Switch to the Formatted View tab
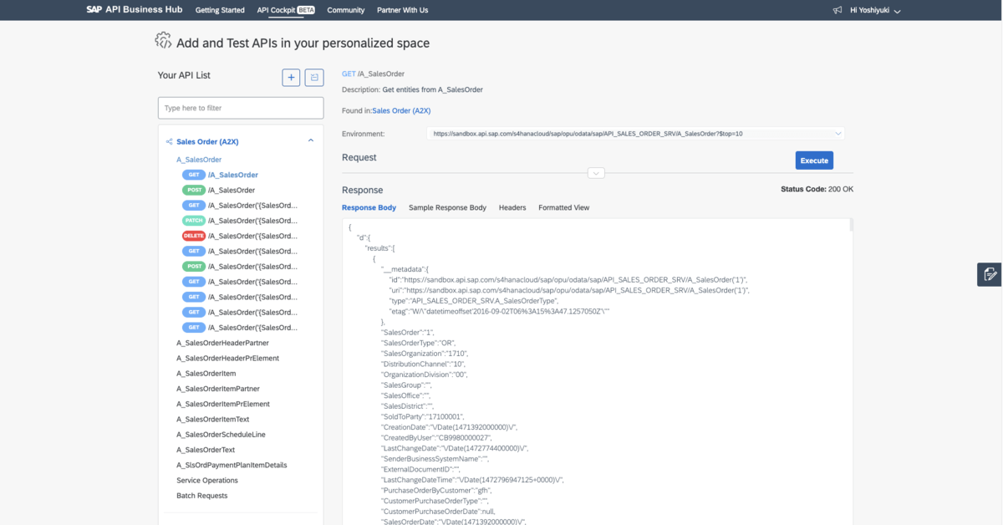This screenshot has width=1003, height=525. [563, 207]
